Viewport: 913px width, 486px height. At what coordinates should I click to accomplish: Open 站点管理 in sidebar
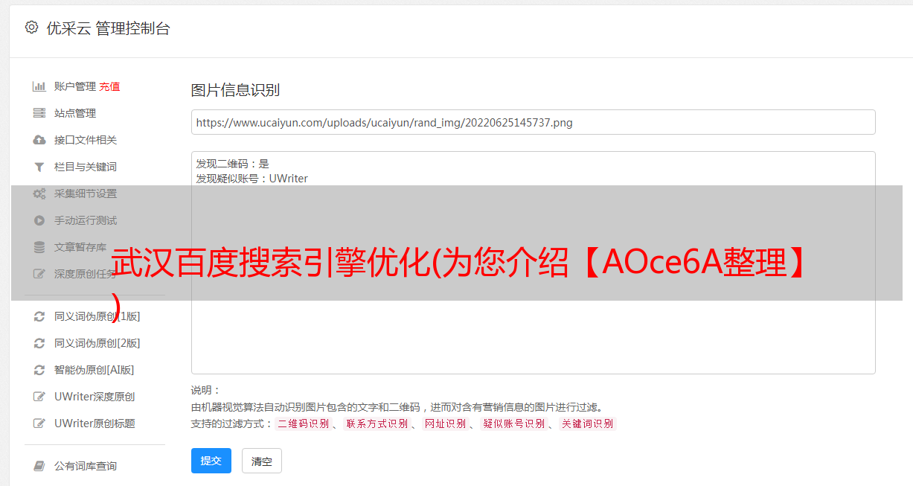(x=75, y=113)
